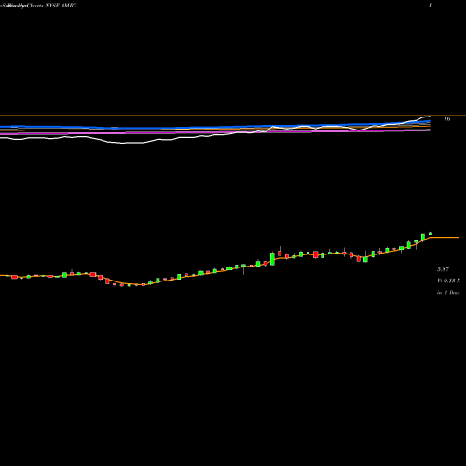Viewport: 466px width, 466px height.
Task: Click the last green candlestick on chart
Action: (430, 233)
